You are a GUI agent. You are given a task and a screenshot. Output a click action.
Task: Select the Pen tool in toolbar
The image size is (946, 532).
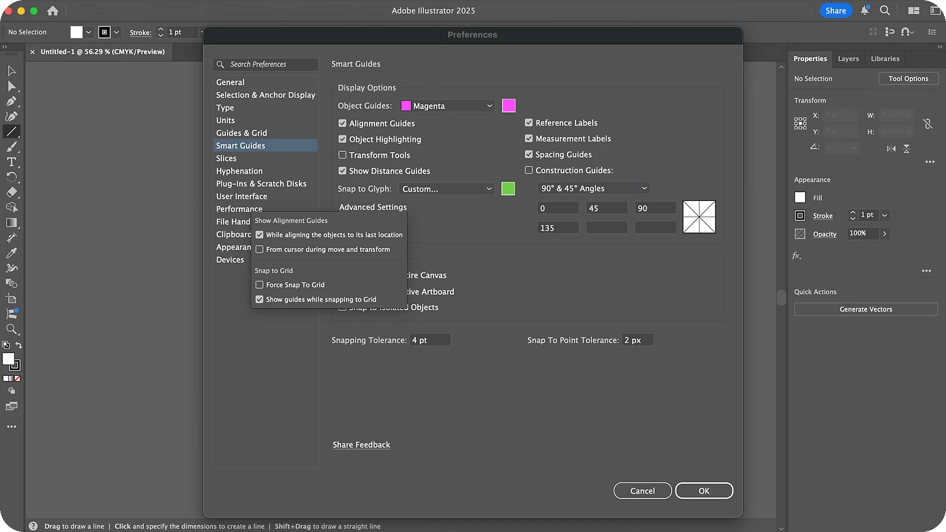coord(11,101)
